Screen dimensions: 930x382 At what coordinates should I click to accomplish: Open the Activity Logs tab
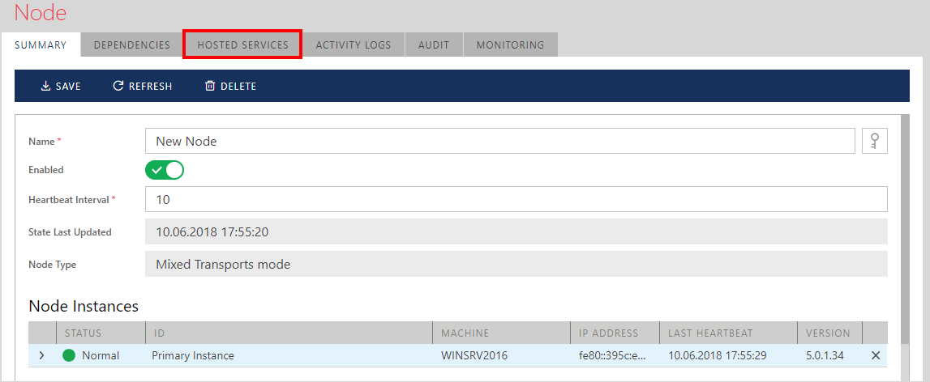tap(353, 45)
